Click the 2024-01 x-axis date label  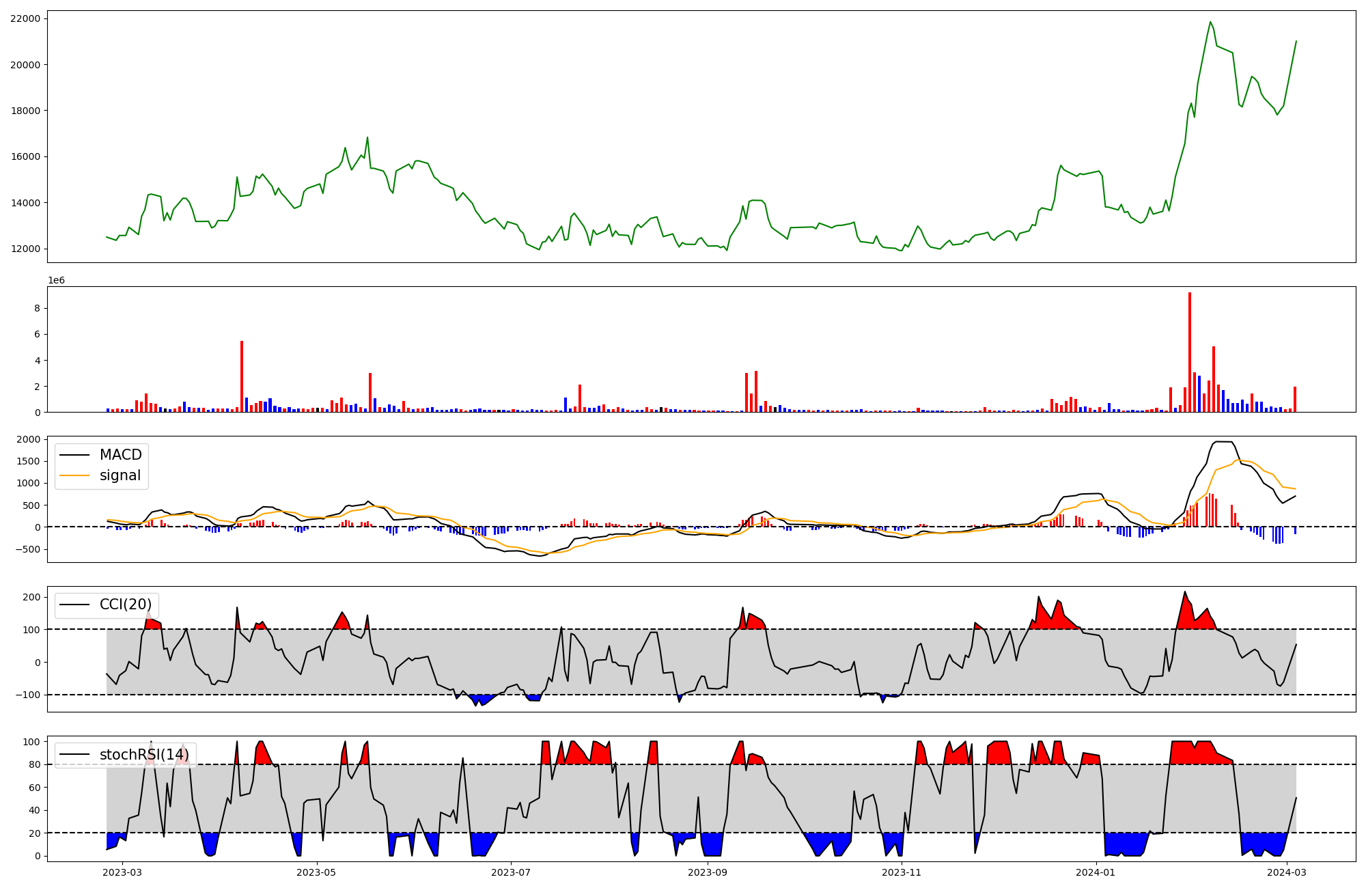[x=1096, y=872]
